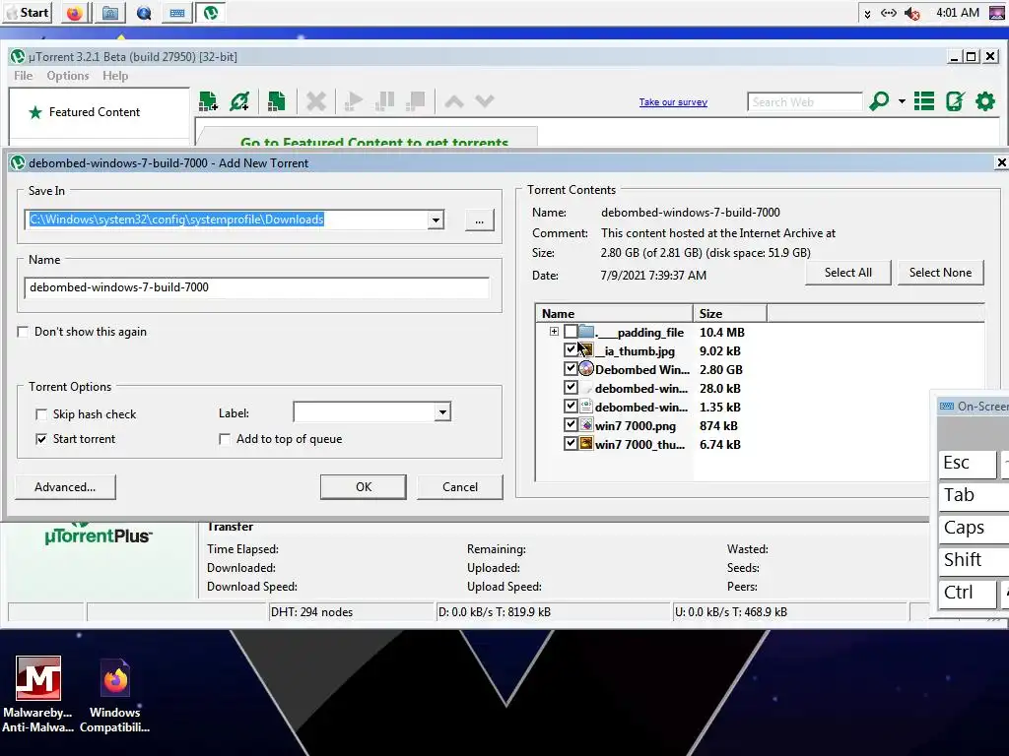Viewport: 1009px width, 756px height.
Task: Open the Label dropdown arrow
Action: pos(442,412)
